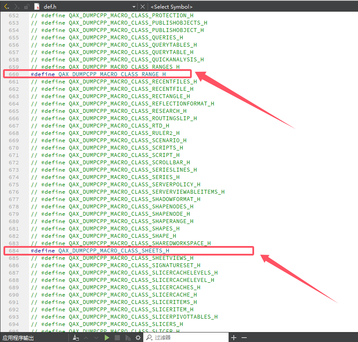The height and width of the screenshot is (342, 358).
Task: Open the <Select Symbol> dropdown
Action: pyautogui.click(x=171, y=7)
